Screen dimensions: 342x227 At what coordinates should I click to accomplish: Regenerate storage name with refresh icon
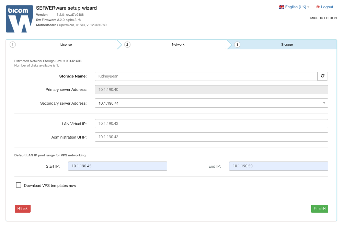[322, 76]
